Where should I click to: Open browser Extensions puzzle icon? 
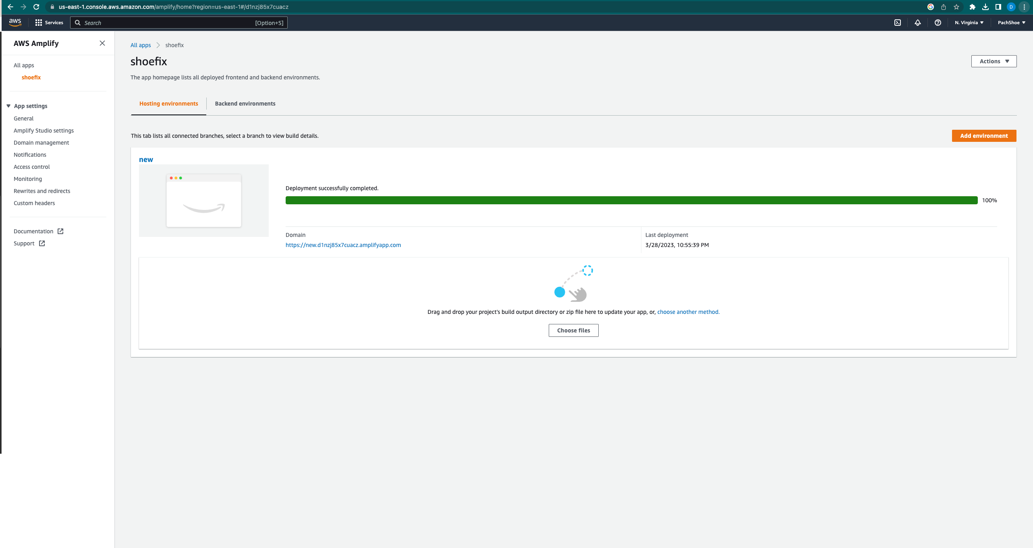pos(972,7)
